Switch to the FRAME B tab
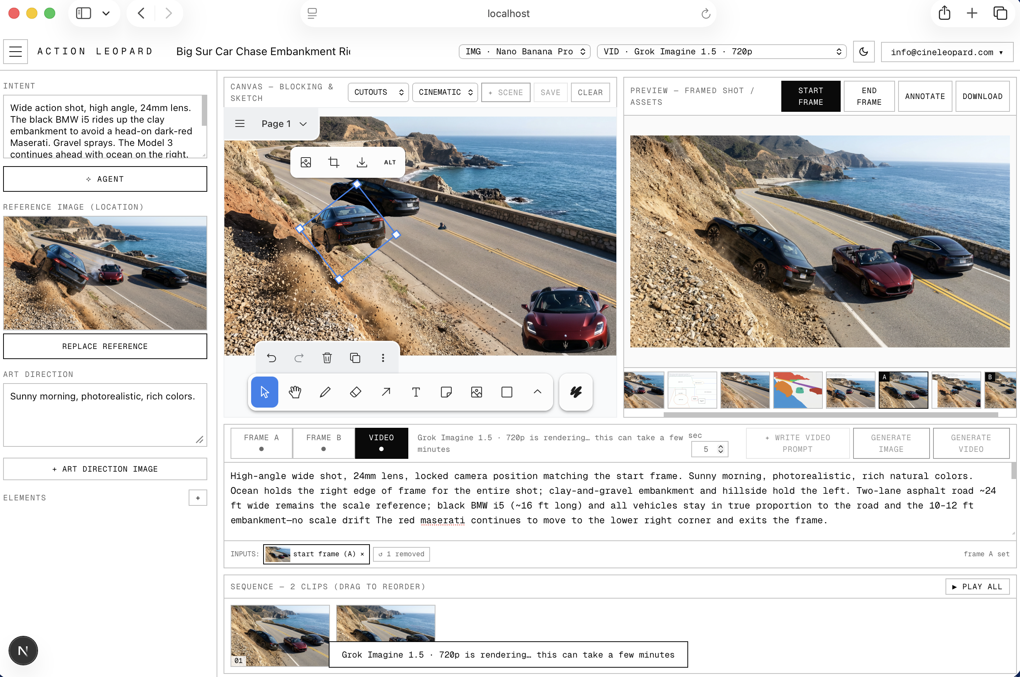The width and height of the screenshot is (1020, 677). 324,443
